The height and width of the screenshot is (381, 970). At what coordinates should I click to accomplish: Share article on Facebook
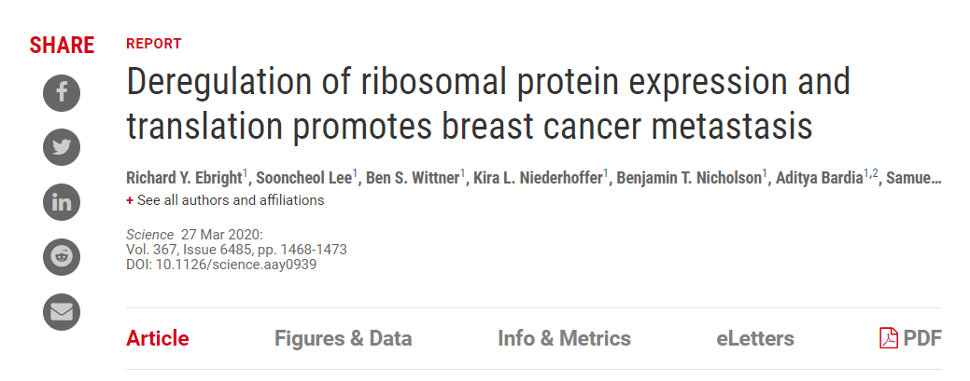62,92
